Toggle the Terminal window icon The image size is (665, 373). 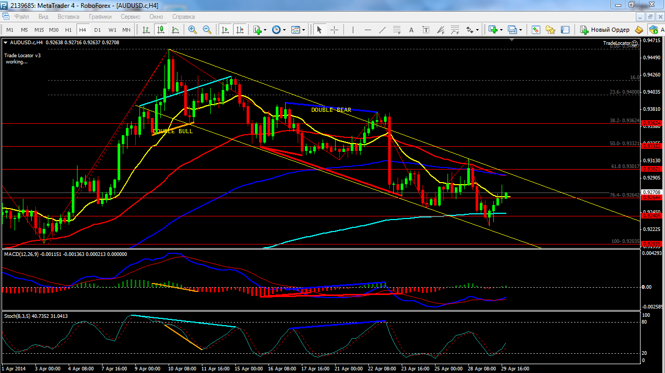pos(565,30)
